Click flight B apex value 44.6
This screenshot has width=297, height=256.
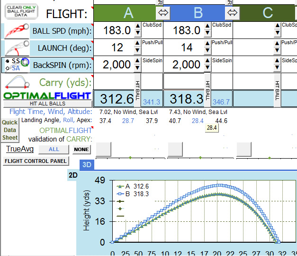click(x=221, y=121)
